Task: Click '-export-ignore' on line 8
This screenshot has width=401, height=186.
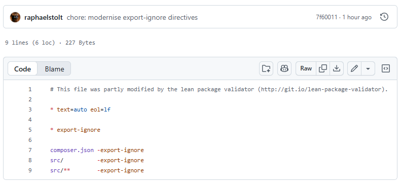Action: 121,160
